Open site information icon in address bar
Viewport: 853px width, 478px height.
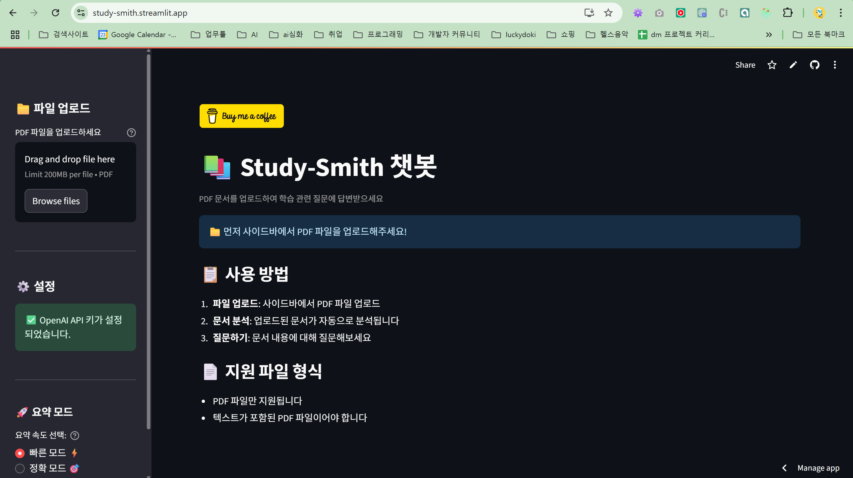[81, 13]
